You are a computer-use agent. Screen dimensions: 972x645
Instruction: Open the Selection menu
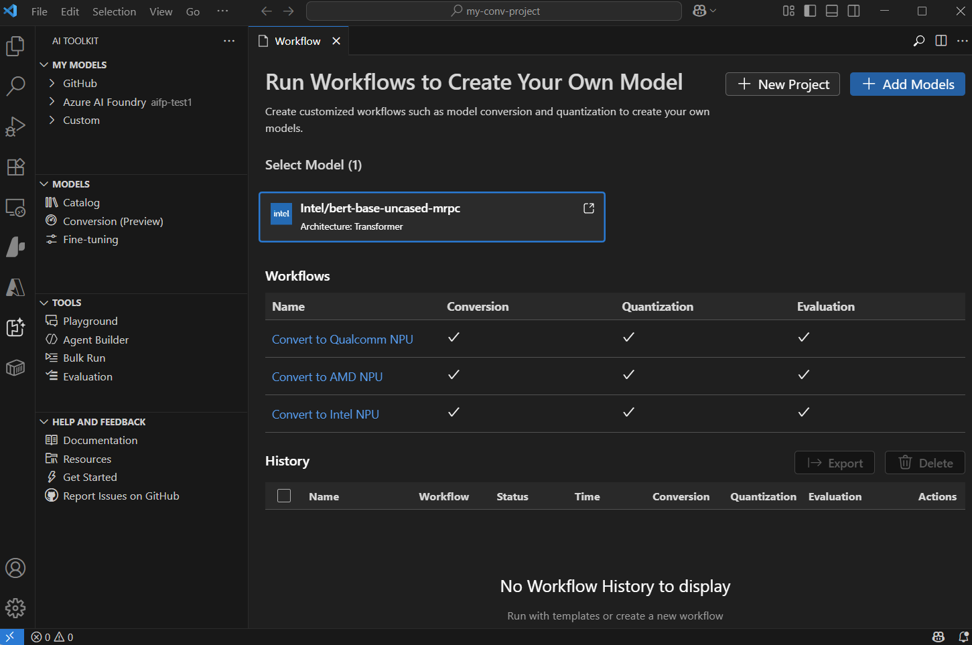pos(114,11)
